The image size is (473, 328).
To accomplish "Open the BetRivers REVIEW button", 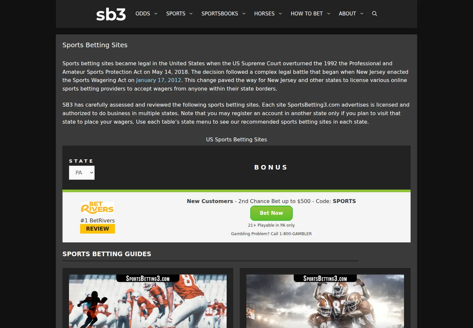I will 98,229.
